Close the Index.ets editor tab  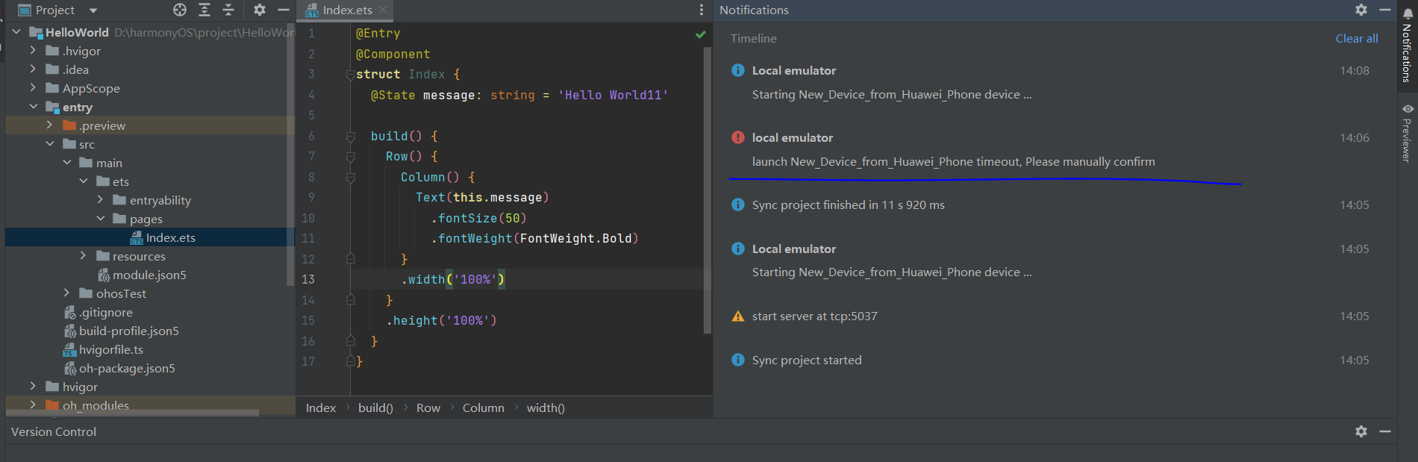click(383, 10)
